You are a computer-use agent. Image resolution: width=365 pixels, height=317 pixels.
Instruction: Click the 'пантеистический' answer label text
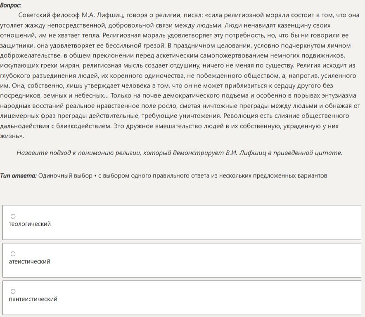coord(33,299)
